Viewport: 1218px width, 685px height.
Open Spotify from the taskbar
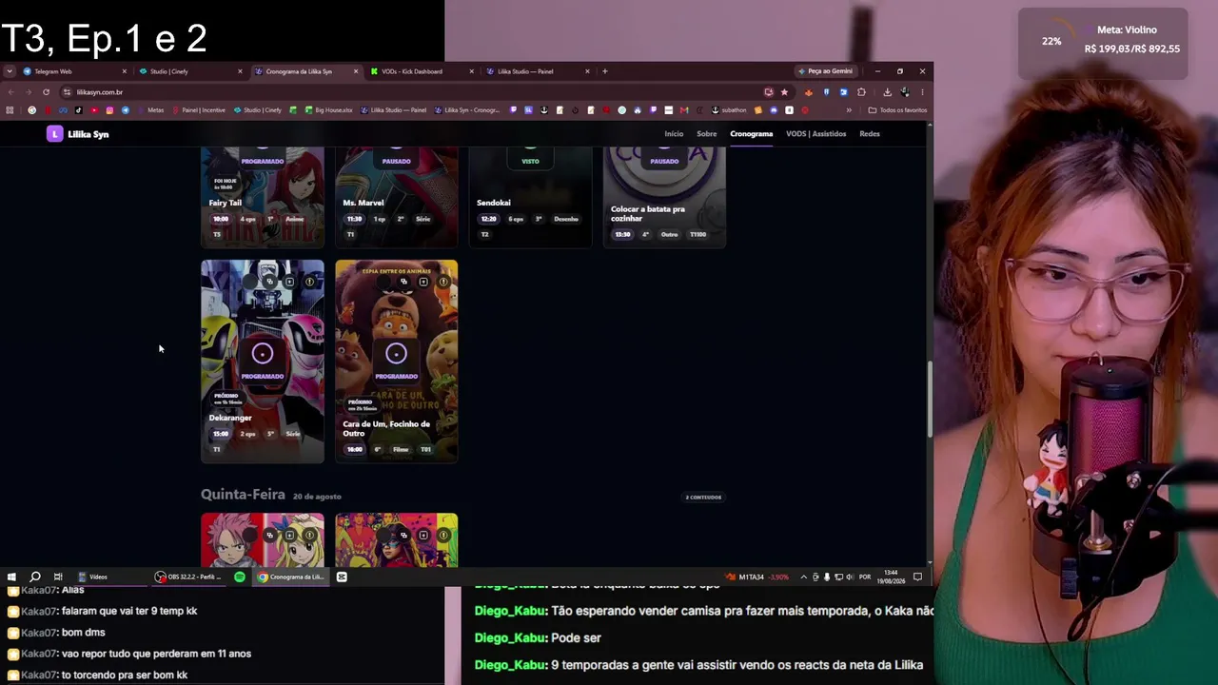pyautogui.click(x=240, y=577)
